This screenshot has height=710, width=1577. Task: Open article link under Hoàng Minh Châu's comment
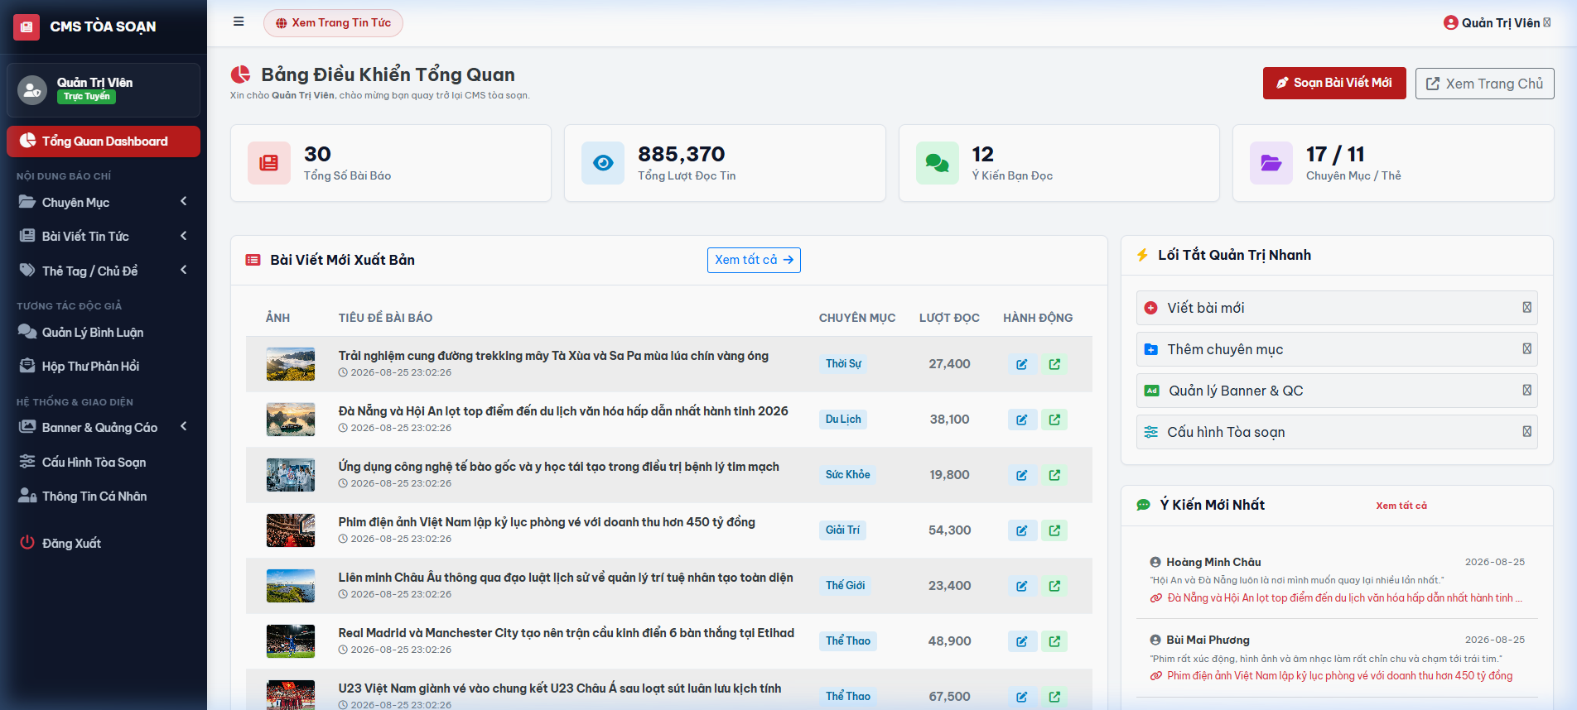pyautogui.click(x=1337, y=598)
